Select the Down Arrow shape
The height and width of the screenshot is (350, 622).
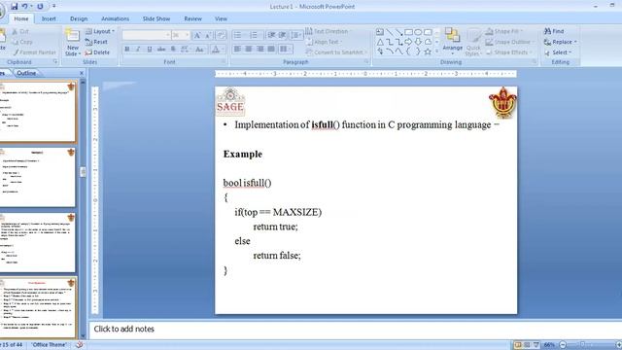[418, 42]
